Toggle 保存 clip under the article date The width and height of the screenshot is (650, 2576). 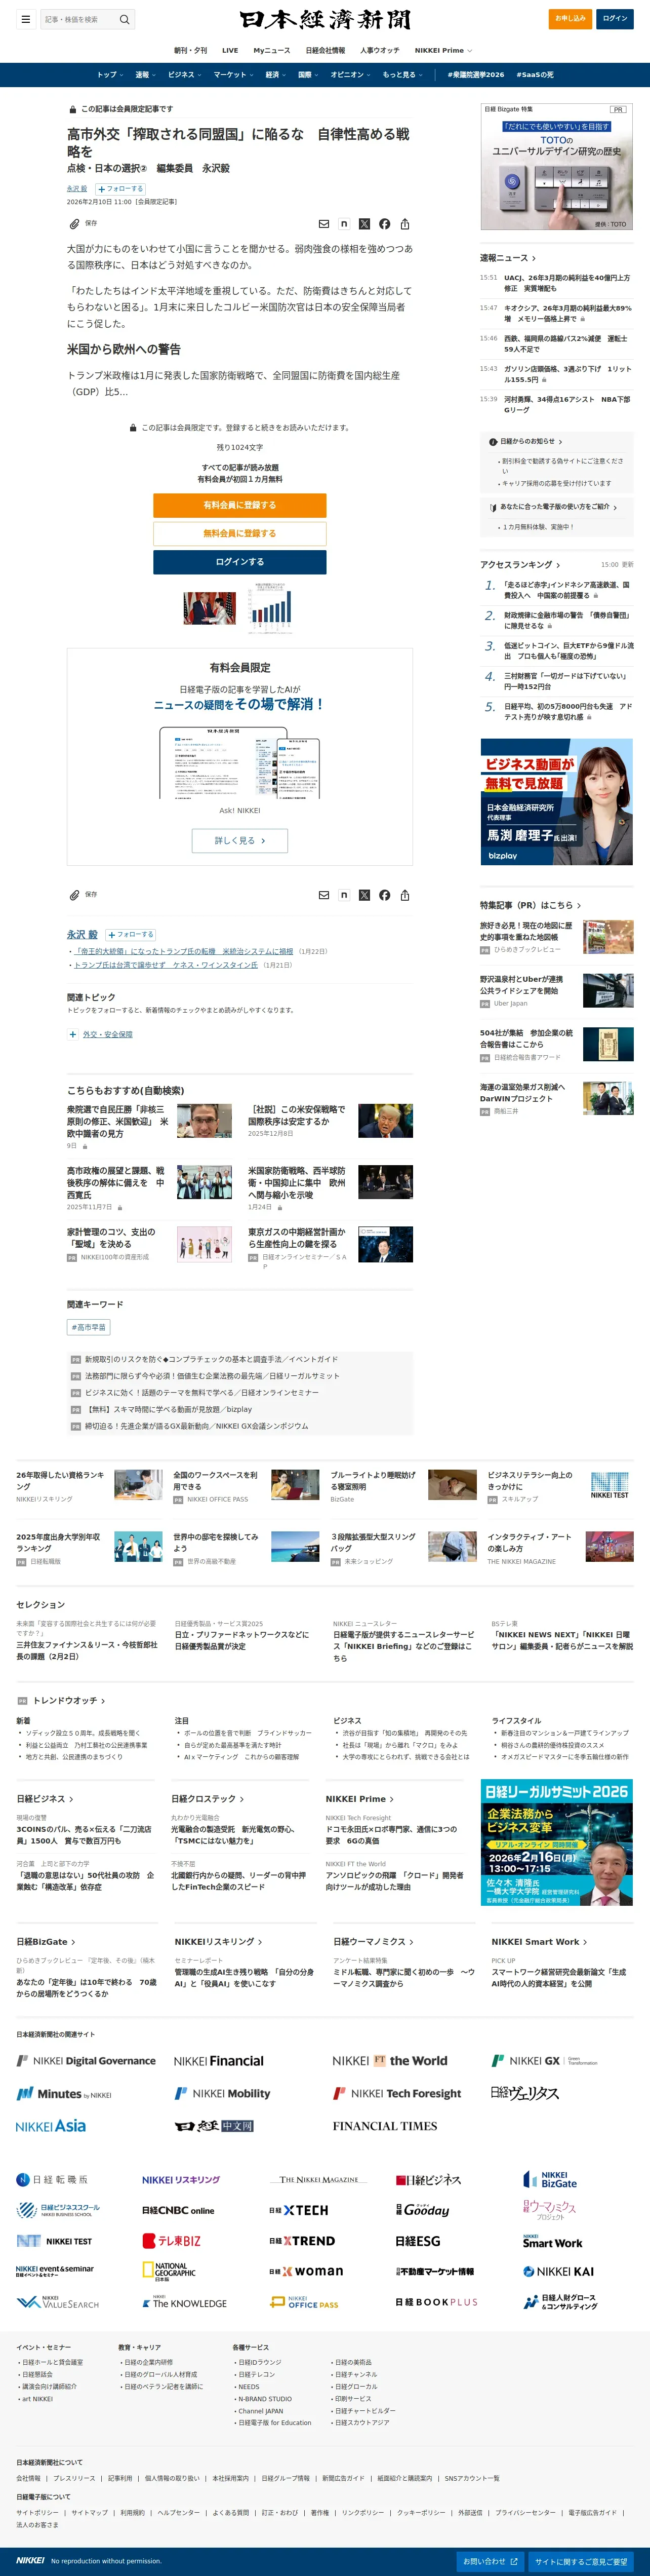[83, 223]
